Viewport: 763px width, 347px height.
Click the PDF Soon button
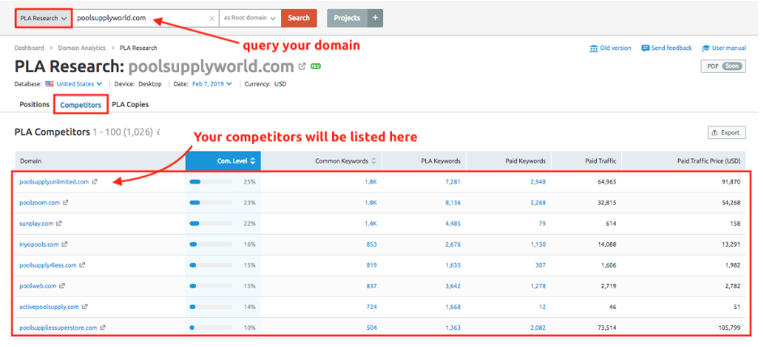click(723, 66)
